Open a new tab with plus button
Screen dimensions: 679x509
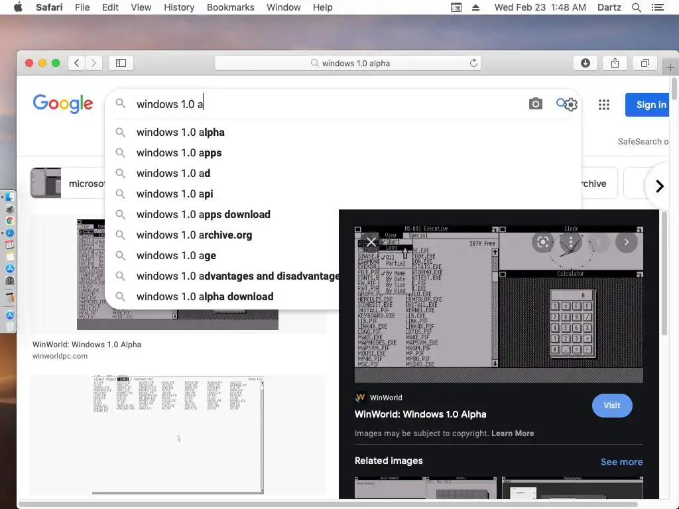(x=670, y=67)
